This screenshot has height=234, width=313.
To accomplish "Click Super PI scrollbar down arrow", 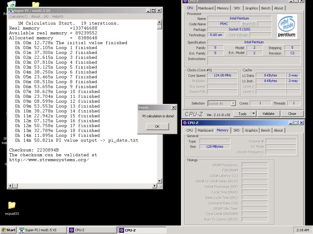I will [159, 181].
